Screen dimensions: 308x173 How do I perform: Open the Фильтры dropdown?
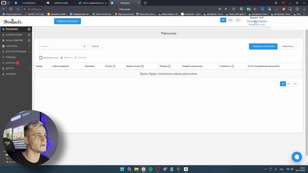tap(288, 47)
